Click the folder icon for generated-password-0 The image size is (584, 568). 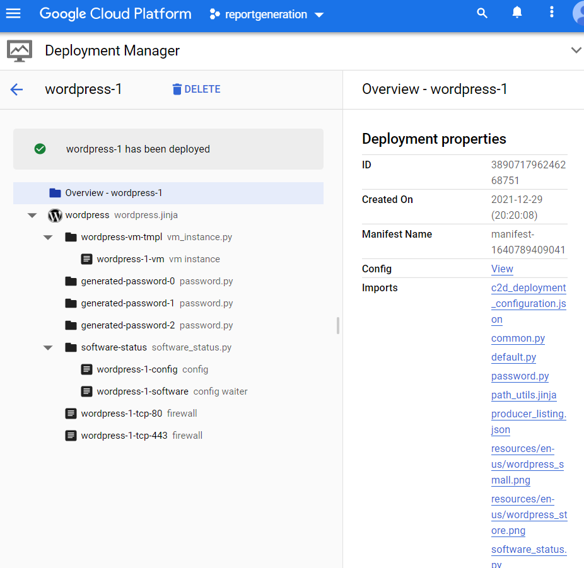click(x=71, y=281)
